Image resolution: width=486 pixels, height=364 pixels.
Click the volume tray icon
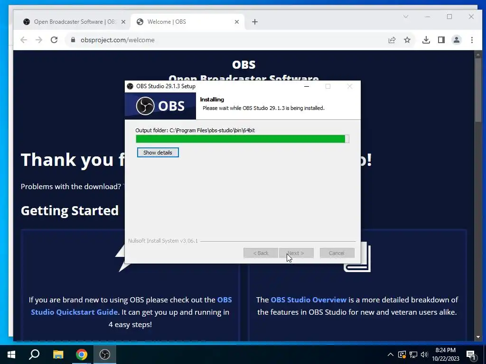[x=424, y=355]
